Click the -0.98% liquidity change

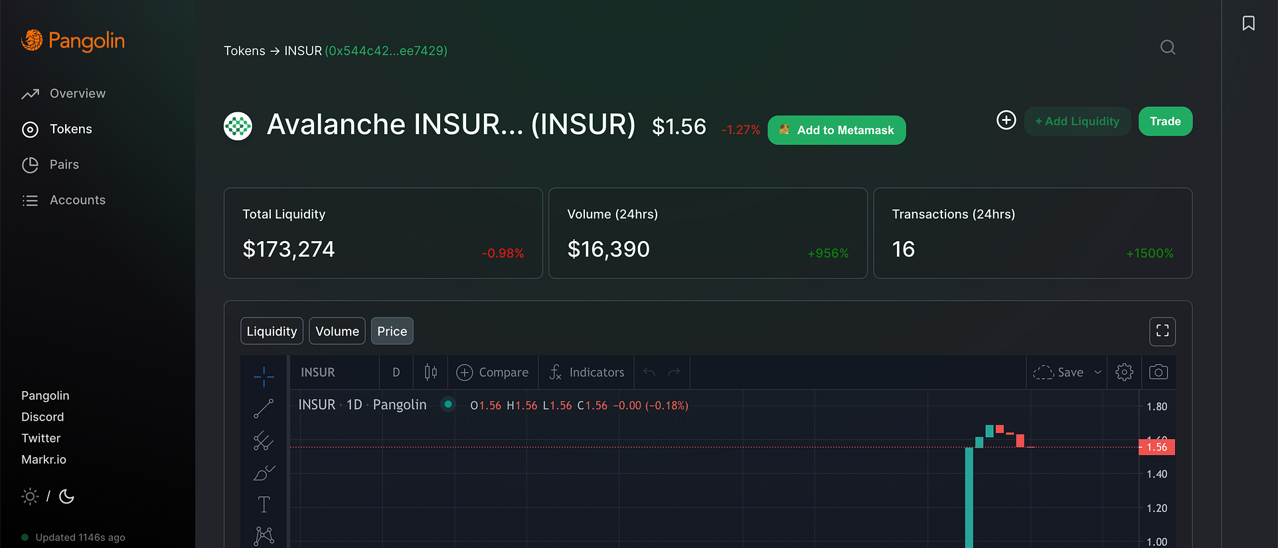click(x=503, y=253)
